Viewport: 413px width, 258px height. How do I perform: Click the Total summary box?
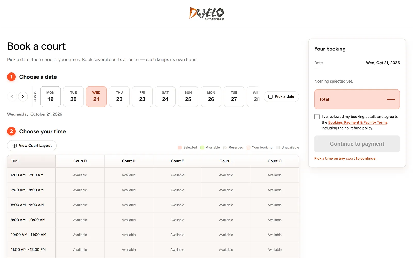[x=357, y=99]
